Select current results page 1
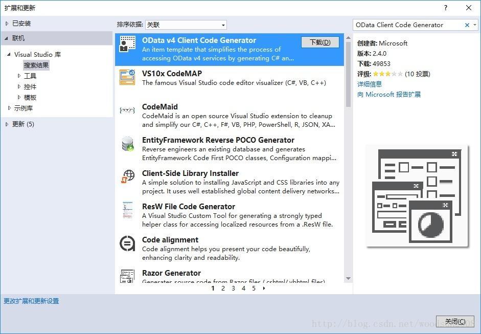This screenshot has width=481, height=334. tap(213, 288)
